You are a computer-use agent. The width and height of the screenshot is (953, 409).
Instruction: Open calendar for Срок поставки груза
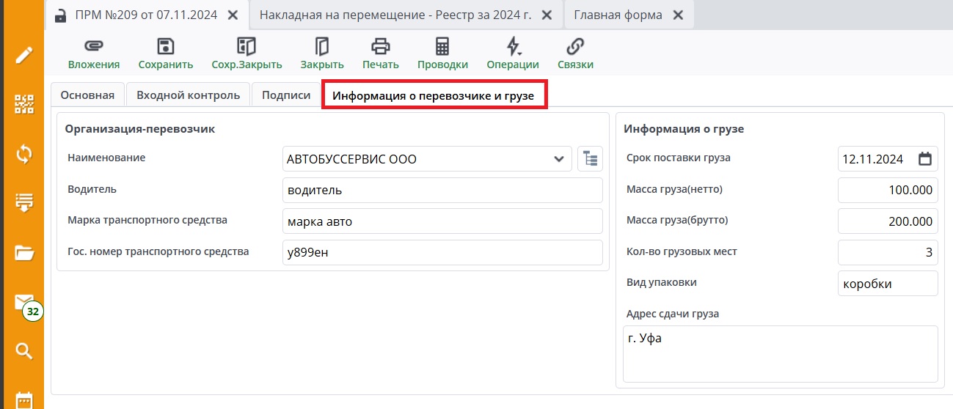(x=925, y=158)
